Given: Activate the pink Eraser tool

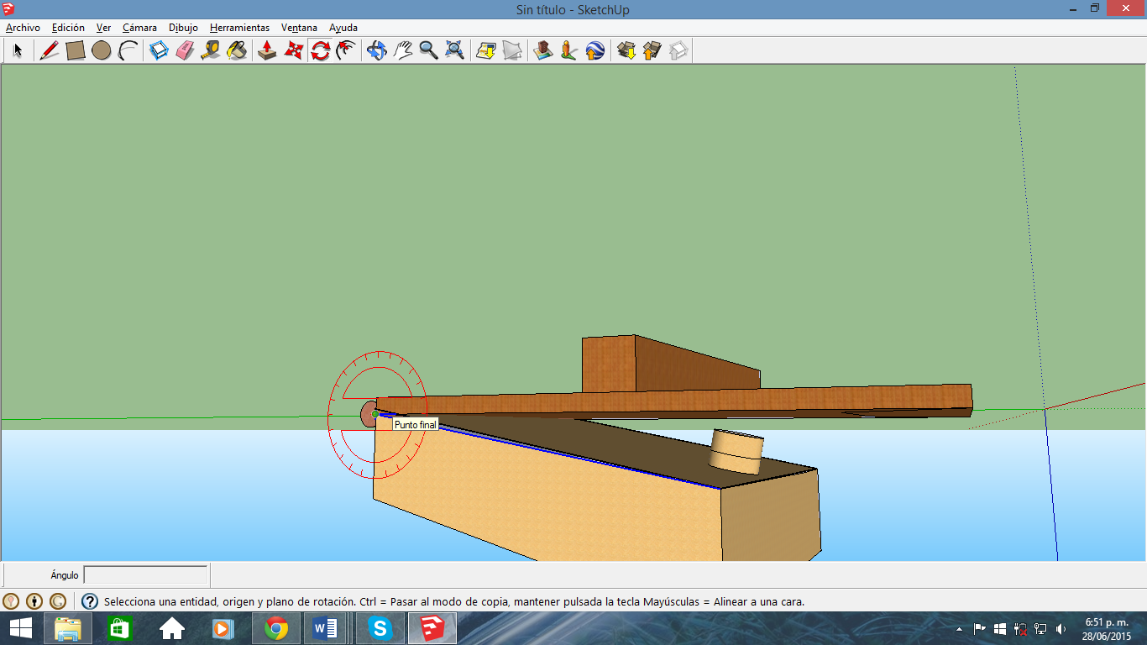Looking at the screenshot, I should [x=185, y=50].
